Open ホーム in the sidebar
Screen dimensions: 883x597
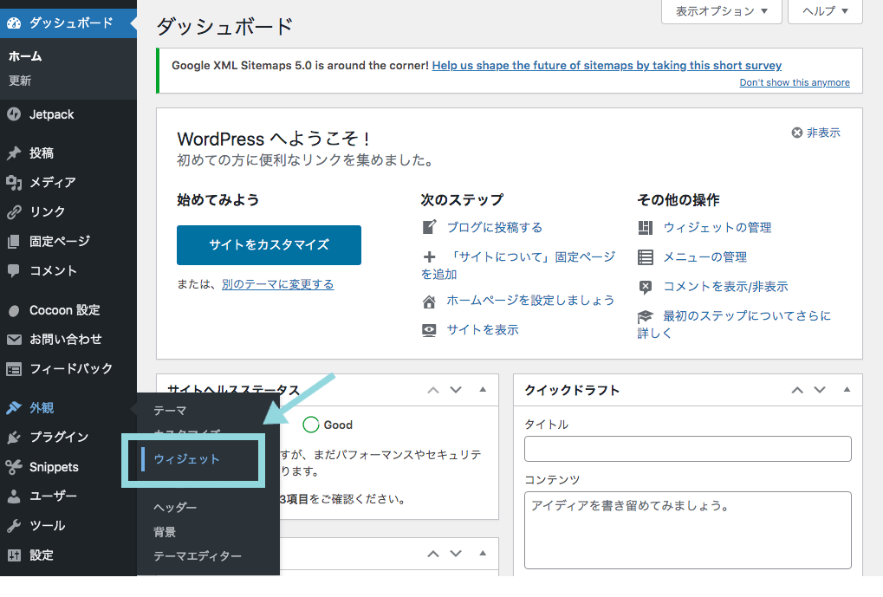(x=25, y=56)
